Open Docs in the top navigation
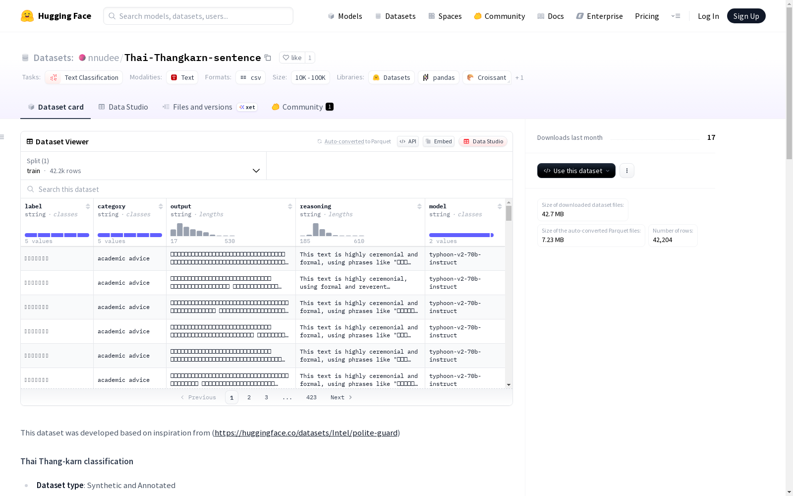Viewport: 793px width, 496px height. pos(551,16)
